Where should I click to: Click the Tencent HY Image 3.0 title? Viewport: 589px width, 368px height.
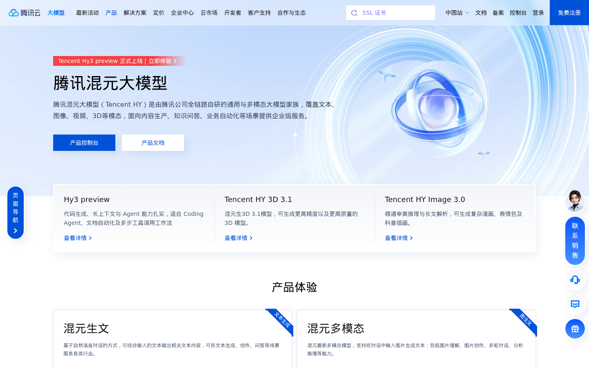[x=425, y=200]
